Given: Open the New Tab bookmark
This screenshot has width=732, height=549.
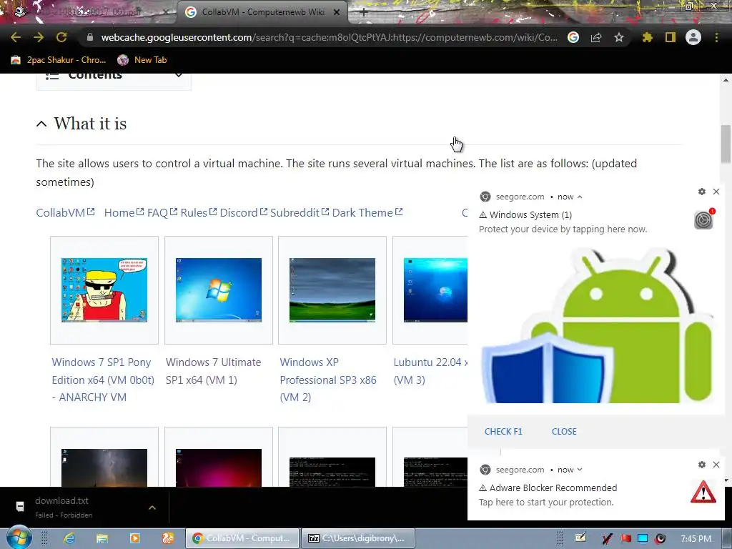Looking at the screenshot, I should coord(142,60).
